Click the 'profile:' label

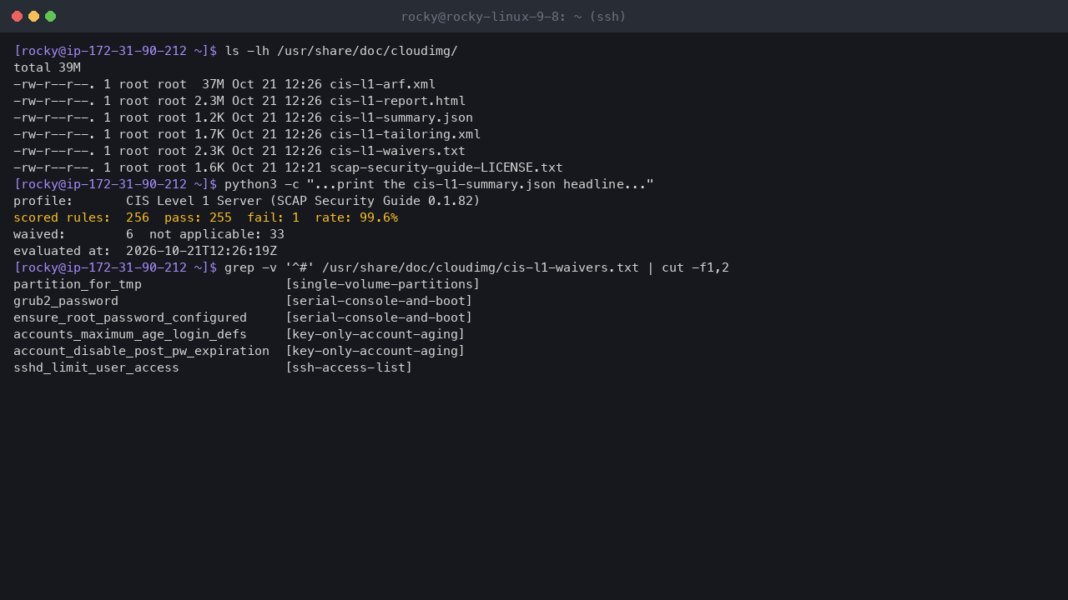[x=43, y=201]
